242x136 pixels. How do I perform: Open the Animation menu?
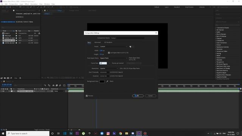[x=34, y=4]
